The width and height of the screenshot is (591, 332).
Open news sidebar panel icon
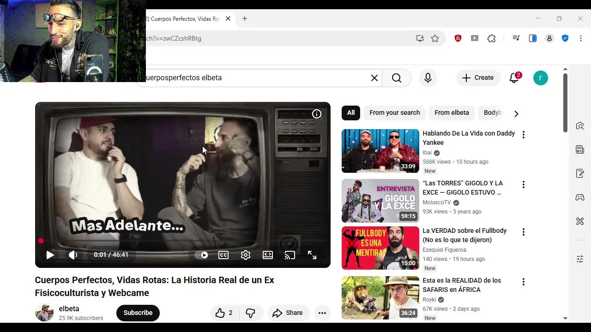[580, 149]
